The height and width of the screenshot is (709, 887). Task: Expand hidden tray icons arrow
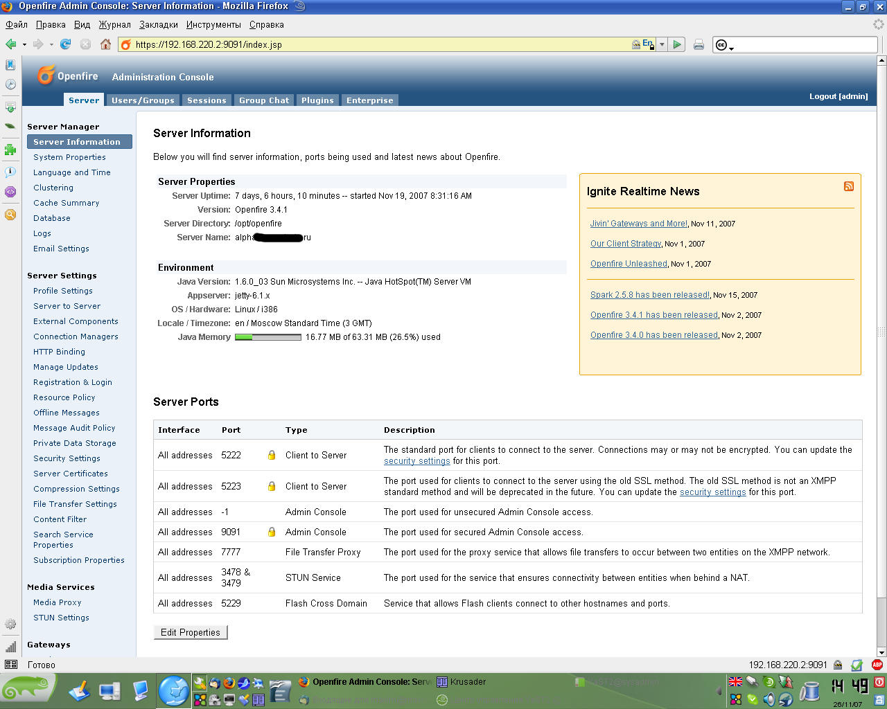720,691
